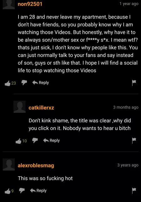Image resolution: width=141 pixels, height=202 pixels.
Task: Reply to catkillerxz's comment
Action: (x=51, y=141)
